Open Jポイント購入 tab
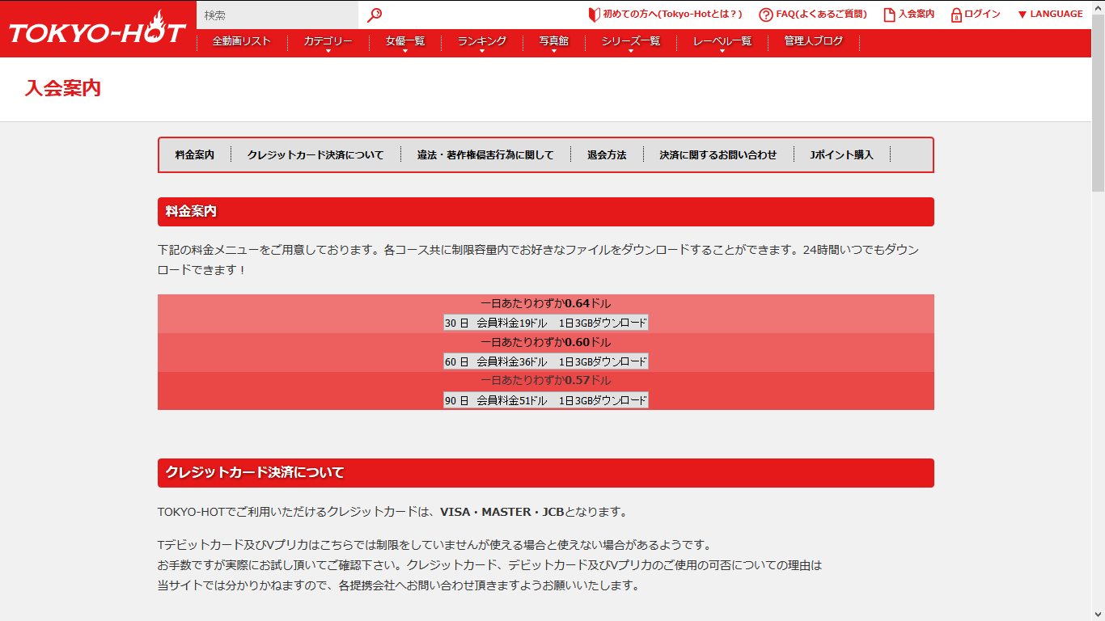Image resolution: width=1105 pixels, height=621 pixels. [x=841, y=154]
